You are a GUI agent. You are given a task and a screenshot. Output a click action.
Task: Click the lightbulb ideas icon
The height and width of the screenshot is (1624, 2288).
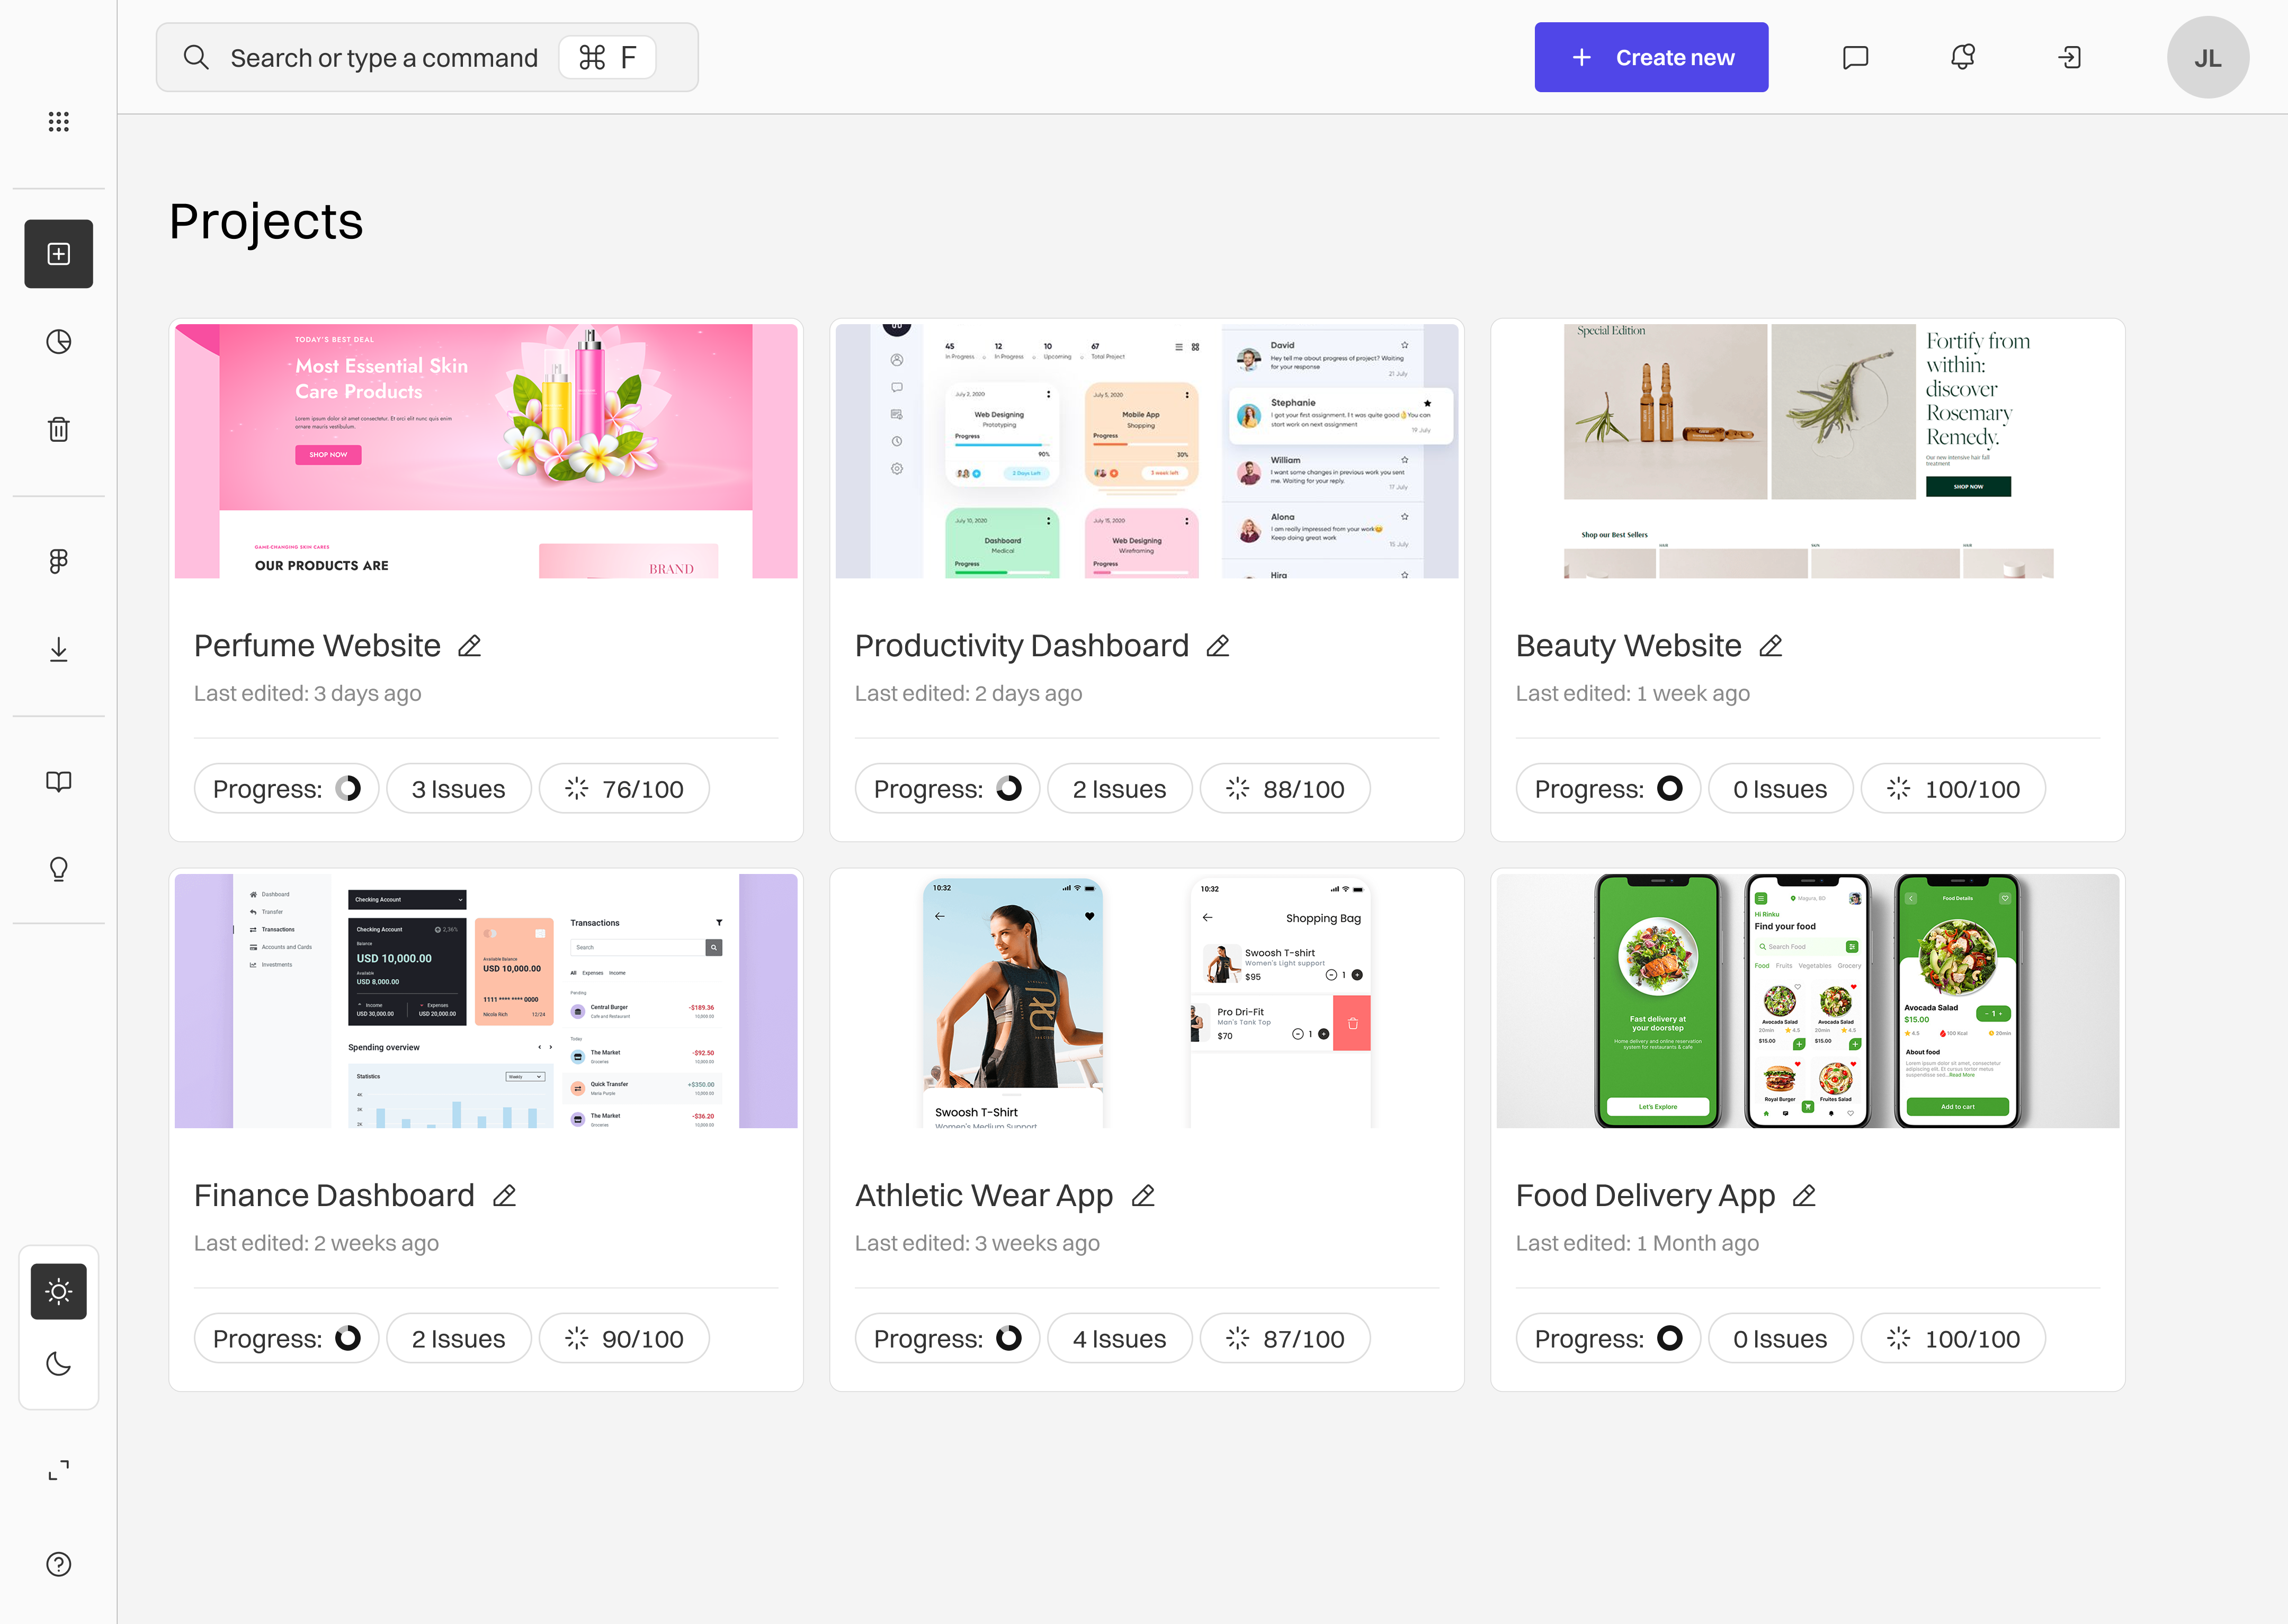pos(58,869)
